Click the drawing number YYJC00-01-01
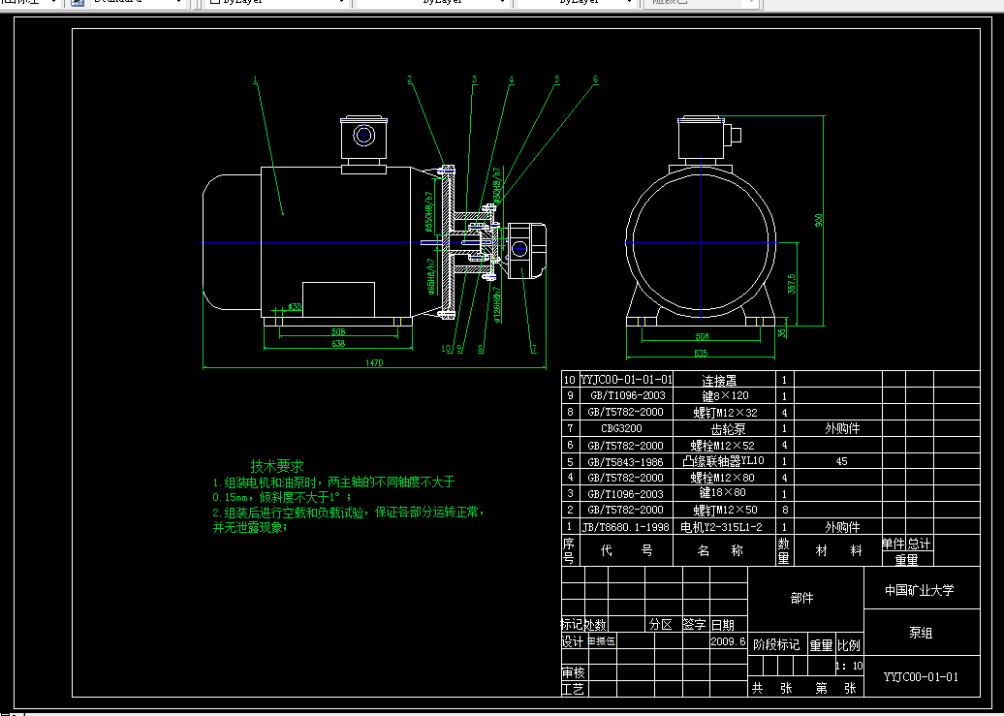The width and height of the screenshot is (1004, 716). (x=922, y=676)
